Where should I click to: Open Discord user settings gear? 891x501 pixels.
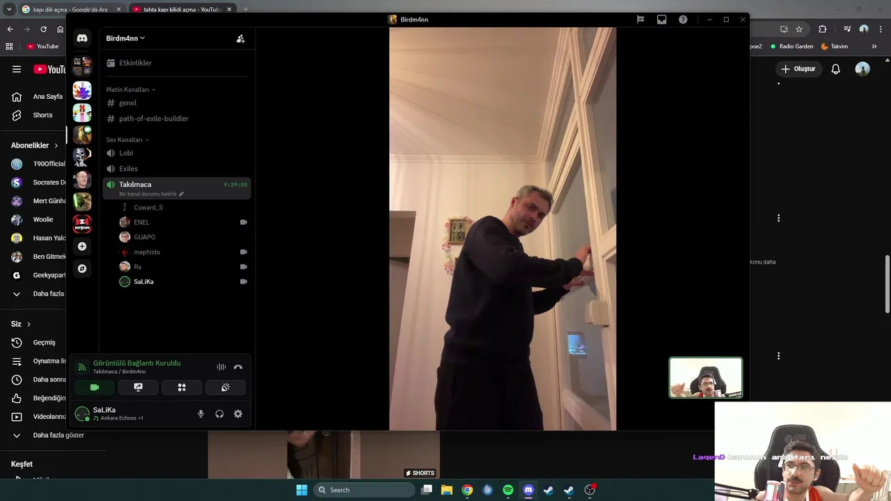[238, 414]
